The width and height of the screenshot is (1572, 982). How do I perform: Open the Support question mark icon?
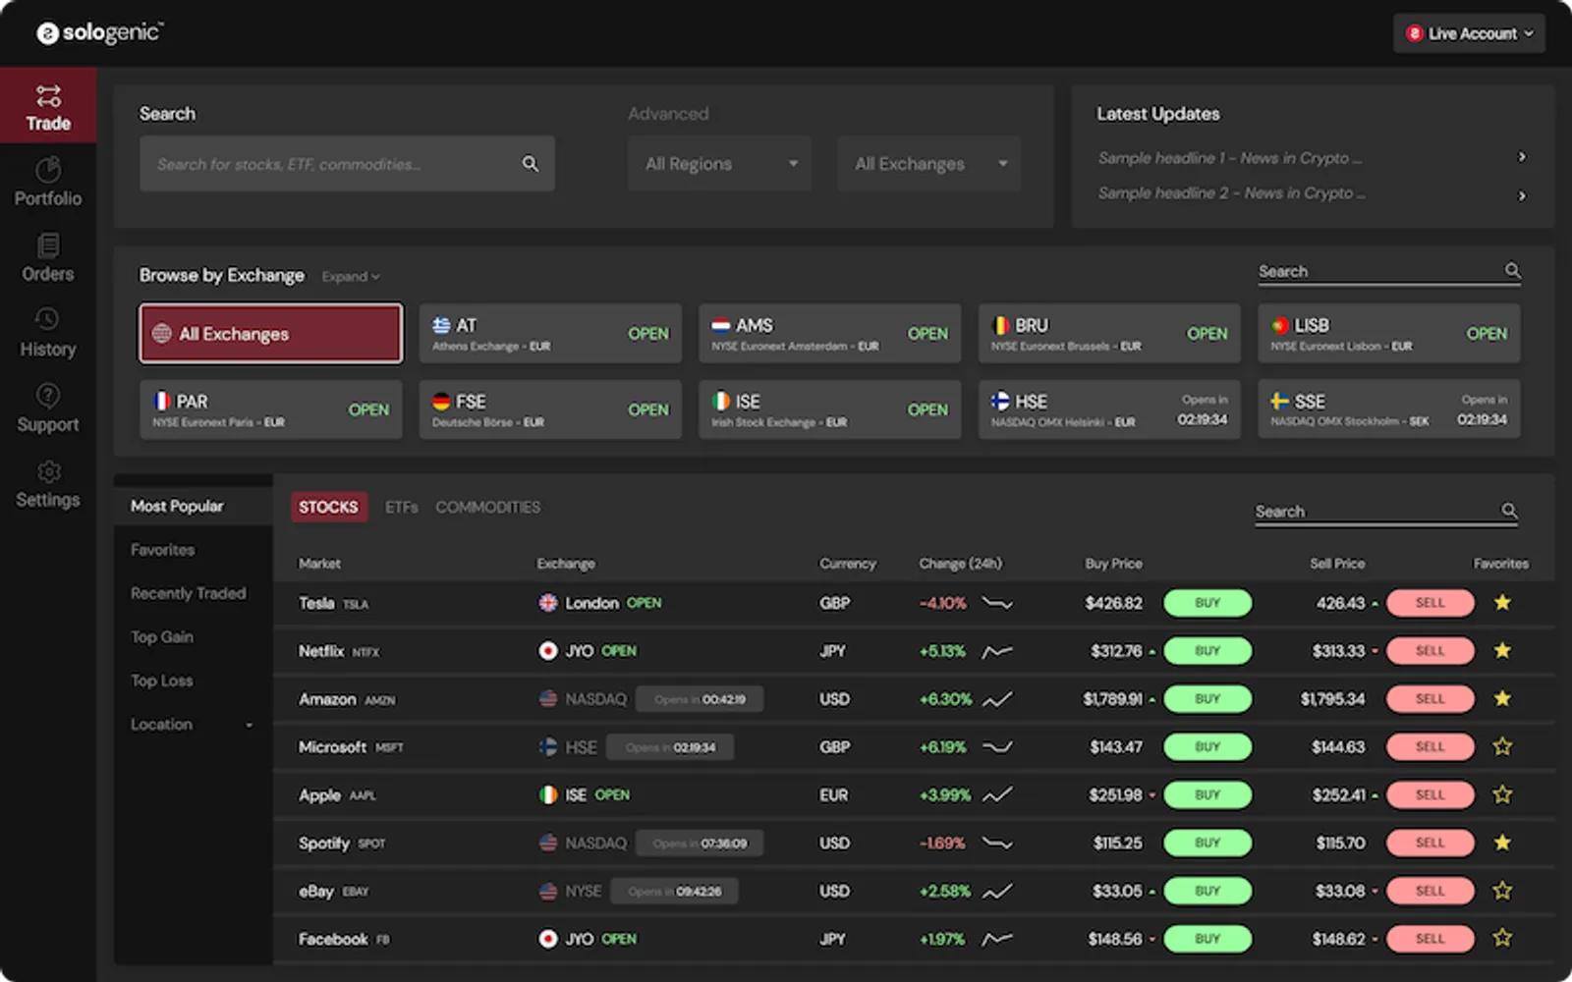(48, 395)
